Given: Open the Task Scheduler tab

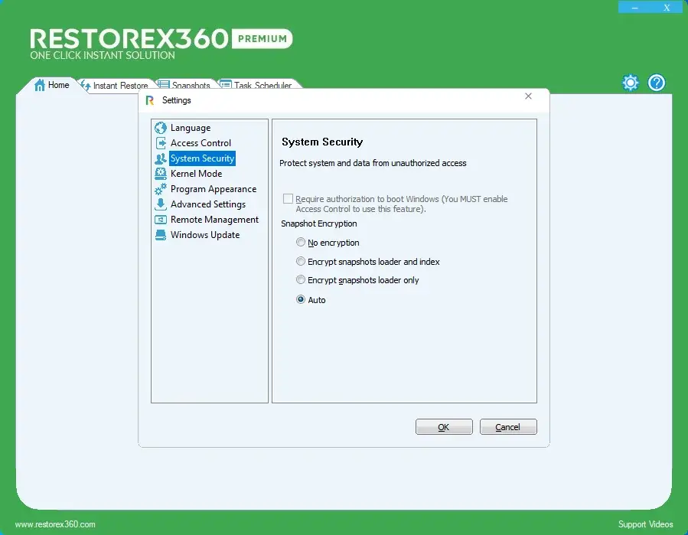Looking at the screenshot, I should tap(257, 86).
